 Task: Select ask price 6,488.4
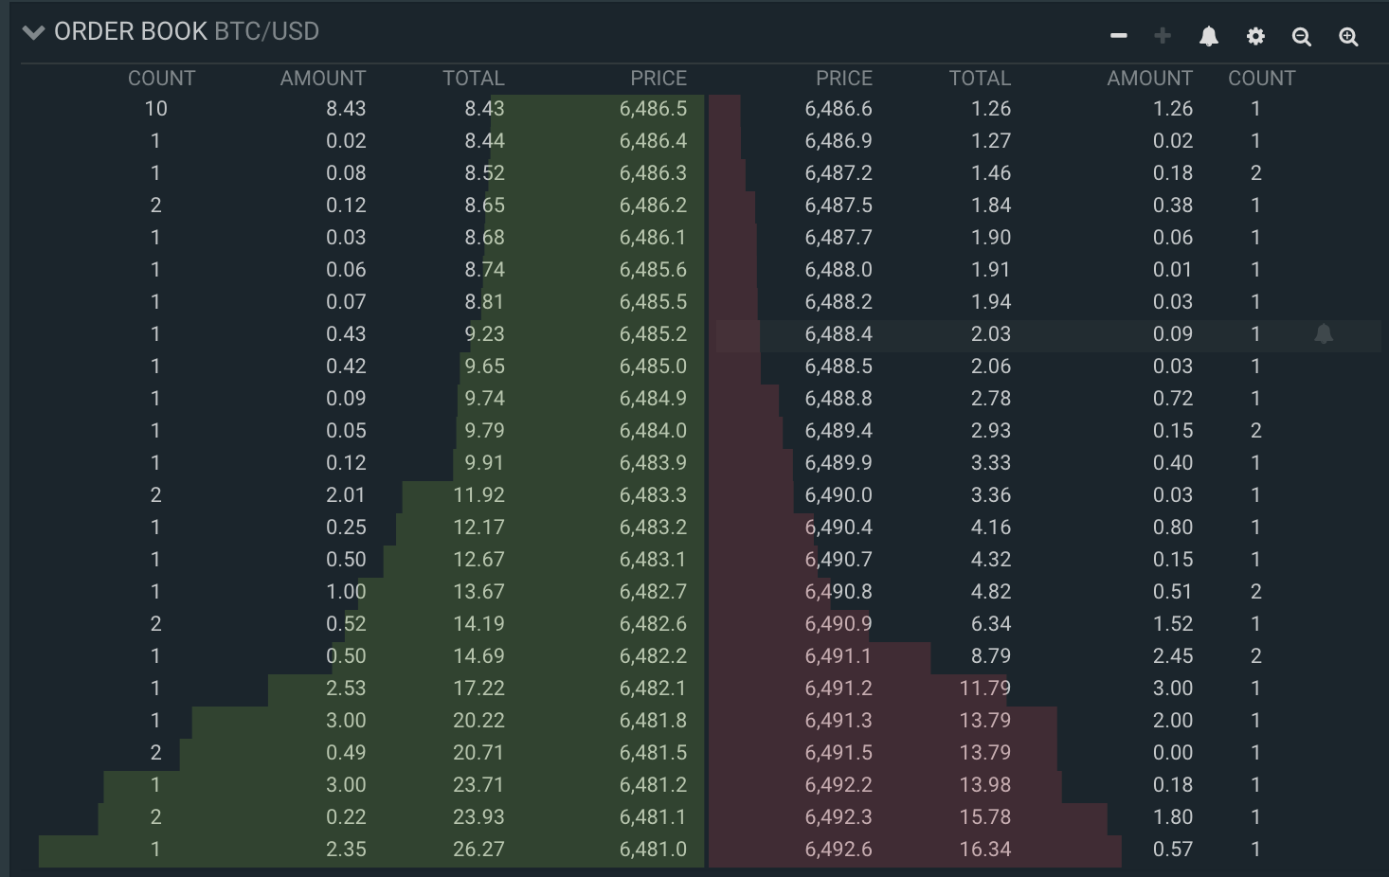click(x=839, y=334)
